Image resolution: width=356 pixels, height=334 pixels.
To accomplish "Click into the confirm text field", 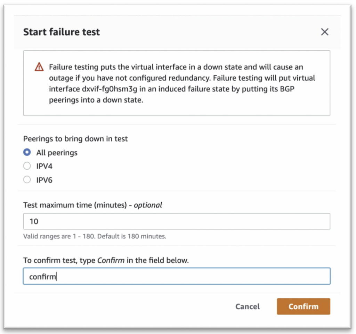I will (x=176, y=276).
